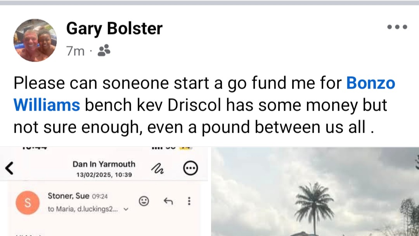Screen dimensions: 419x236
Task: Select the Stoner, Sue sender name
Action: point(68,196)
